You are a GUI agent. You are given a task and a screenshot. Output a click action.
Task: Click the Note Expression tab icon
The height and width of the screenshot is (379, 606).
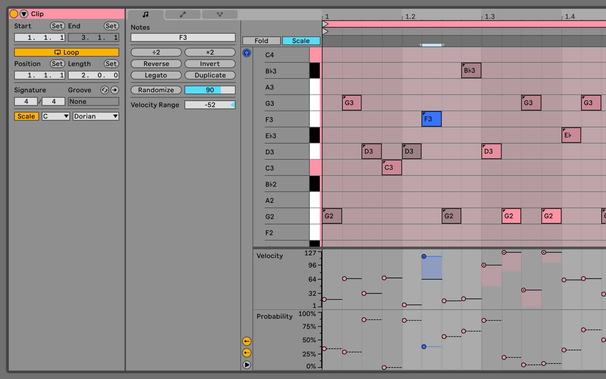[220, 14]
